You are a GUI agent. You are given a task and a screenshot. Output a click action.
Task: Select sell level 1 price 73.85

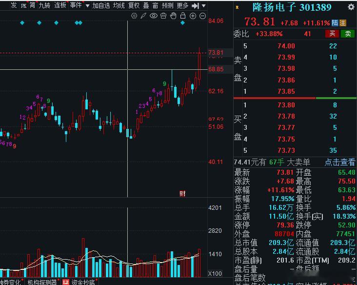pos(286,91)
